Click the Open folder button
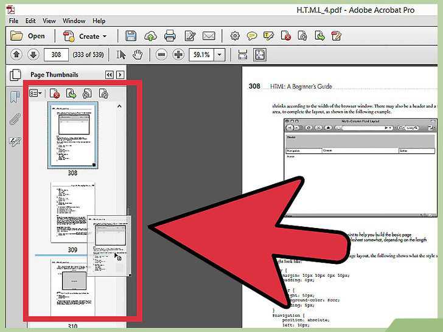443x332 pixels. click(28, 36)
